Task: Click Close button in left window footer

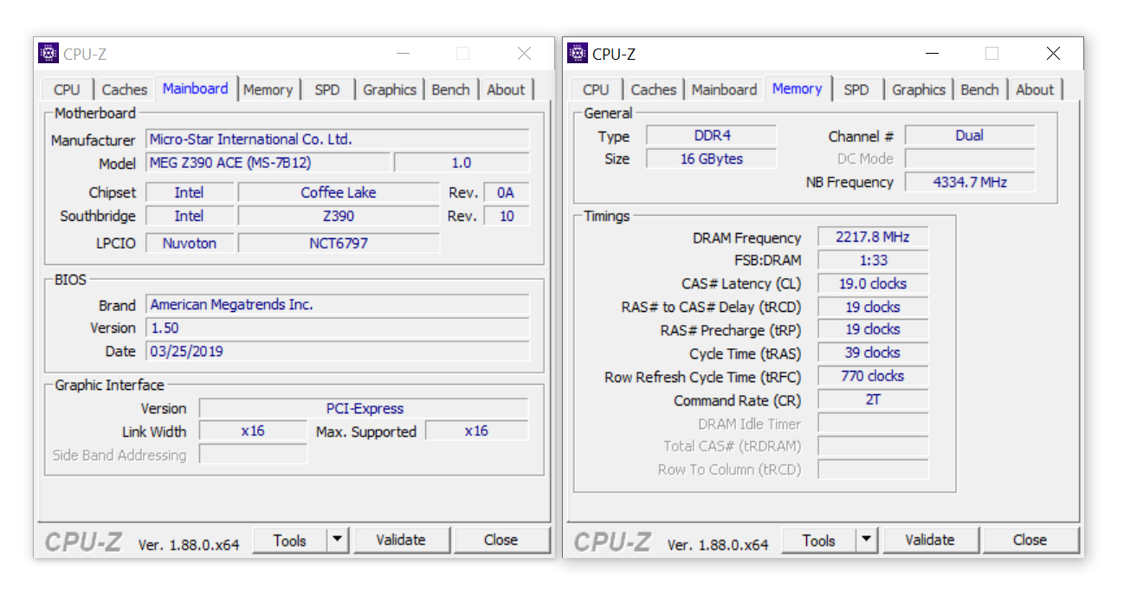Action: pos(501,541)
